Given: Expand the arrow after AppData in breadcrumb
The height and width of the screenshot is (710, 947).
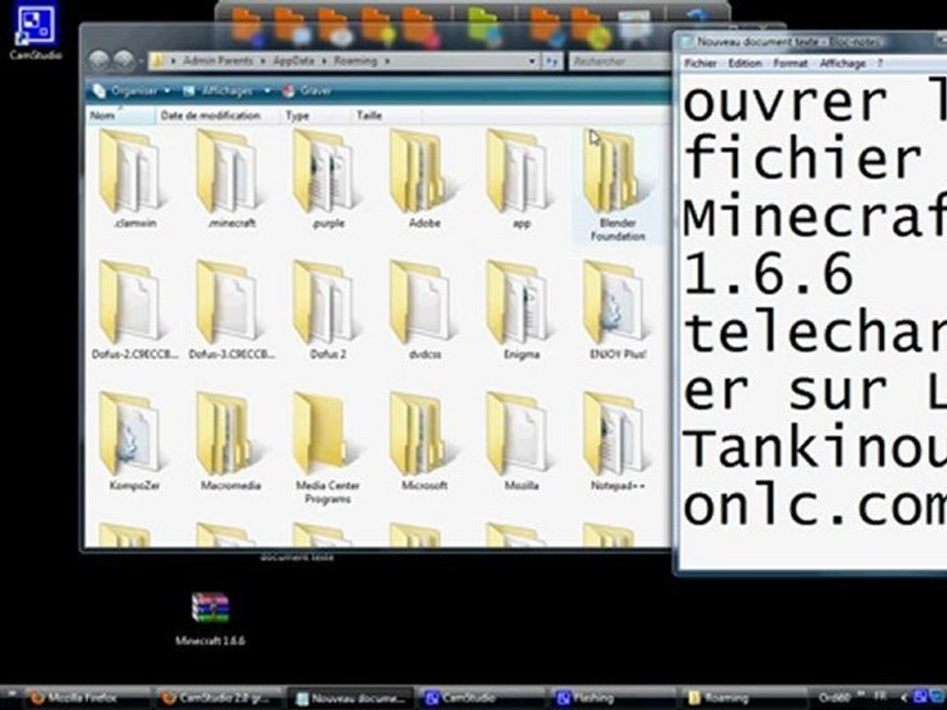Looking at the screenshot, I should pos(326,61).
